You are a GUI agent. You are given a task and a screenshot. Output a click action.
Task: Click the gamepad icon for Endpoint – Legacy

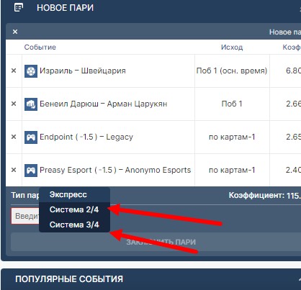[31, 137]
